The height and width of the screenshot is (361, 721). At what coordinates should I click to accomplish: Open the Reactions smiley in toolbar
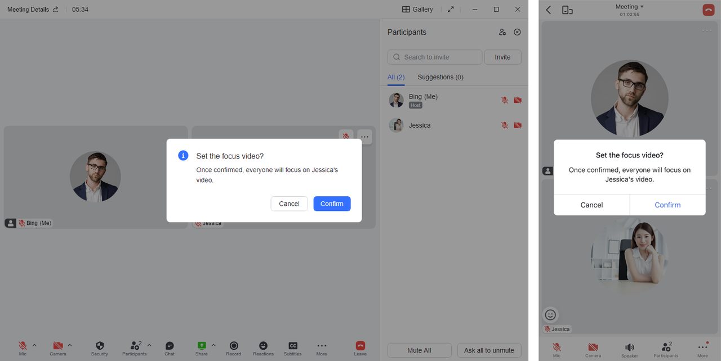click(263, 346)
